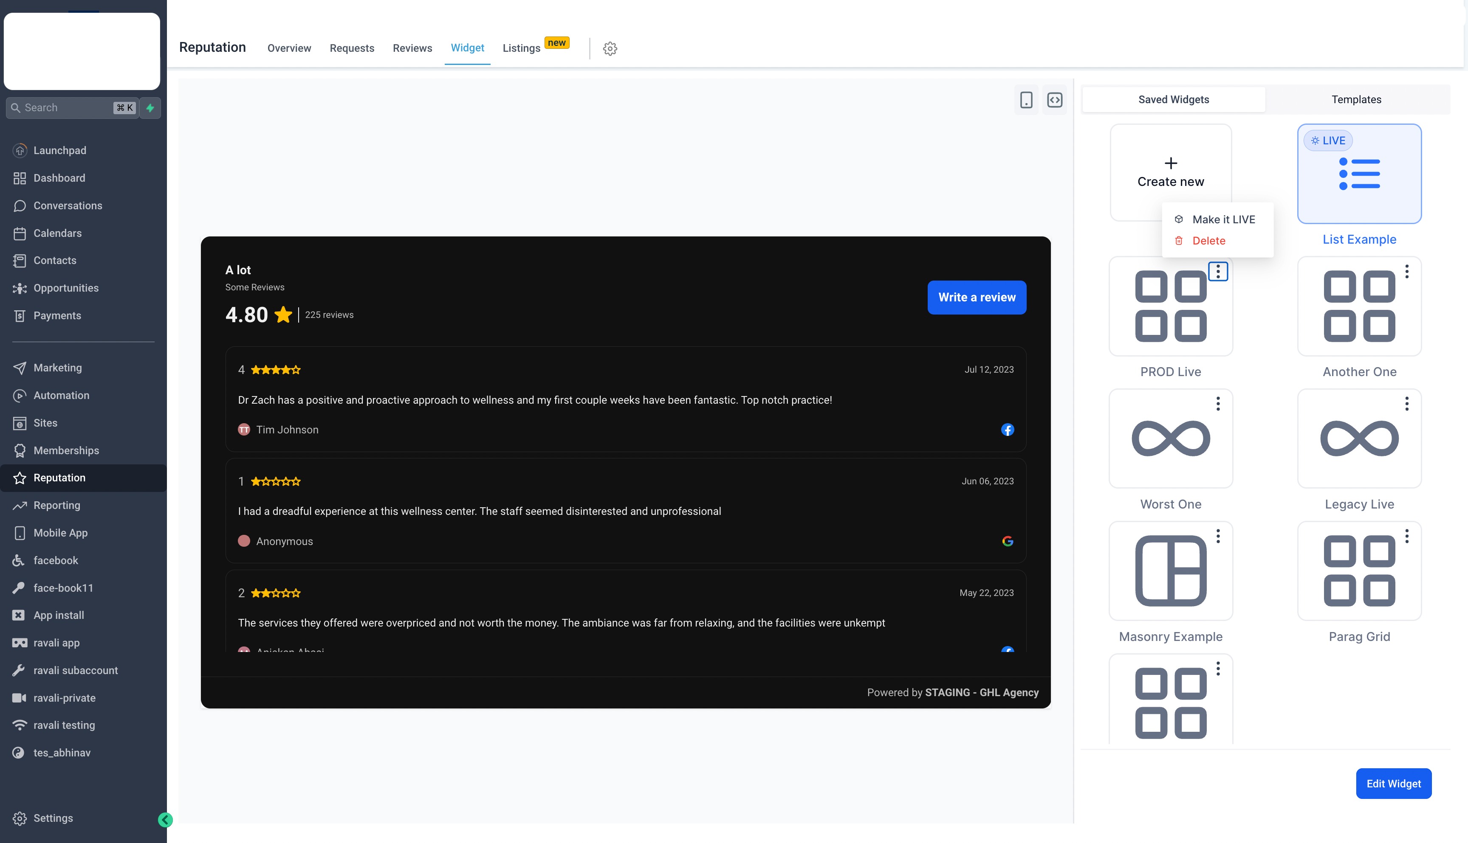Collapse sidebar with green arrow icon
Image resolution: width=1468 pixels, height=843 pixels.
pos(165,819)
